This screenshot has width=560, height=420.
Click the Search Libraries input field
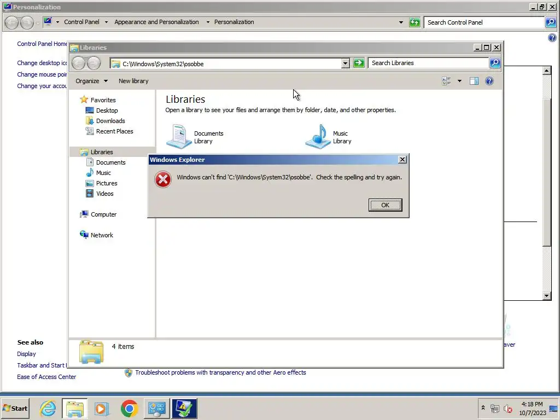(429, 63)
